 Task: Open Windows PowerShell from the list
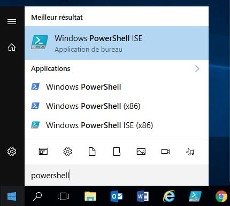117,87
